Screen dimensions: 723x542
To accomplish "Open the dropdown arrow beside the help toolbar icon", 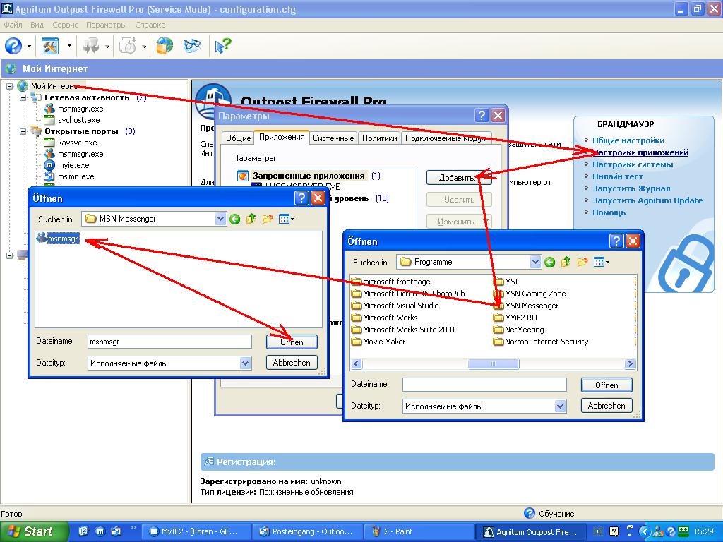I will click(x=29, y=46).
